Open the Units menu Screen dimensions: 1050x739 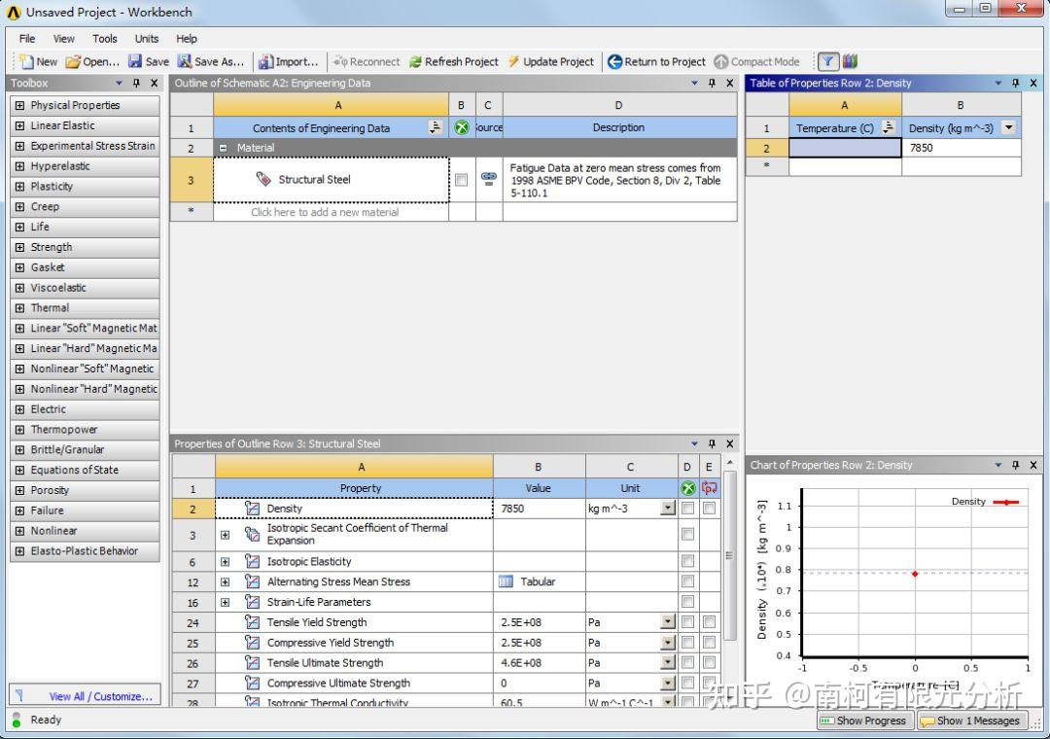coord(146,39)
